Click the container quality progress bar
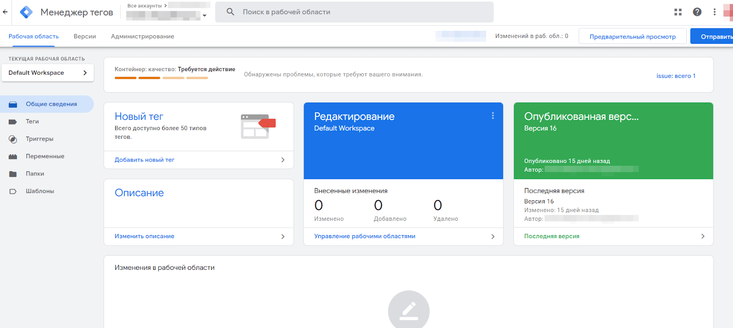 [161, 78]
